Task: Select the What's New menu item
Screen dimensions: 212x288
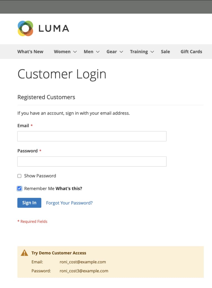Action: (x=30, y=52)
